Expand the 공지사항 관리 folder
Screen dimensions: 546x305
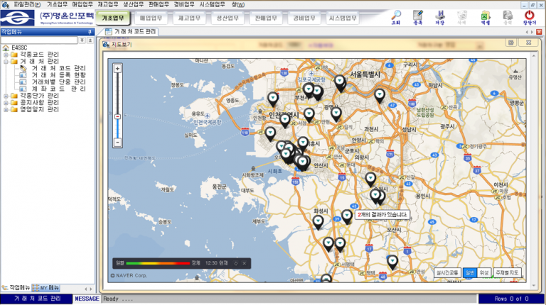point(6,102)
